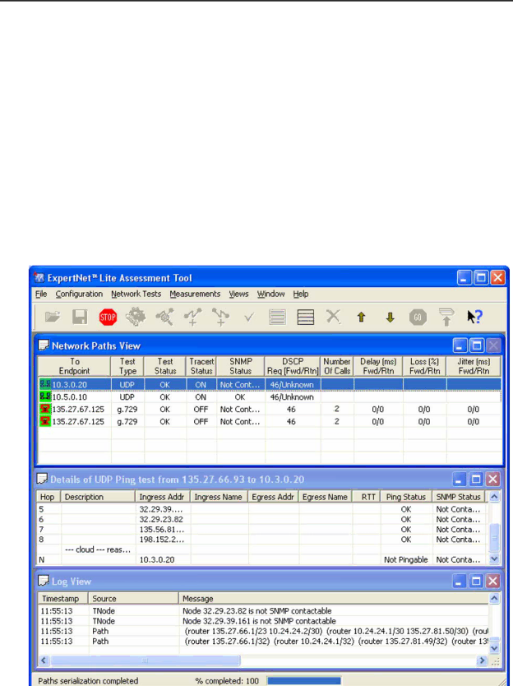The height and width of the screenshot is (686, 513).
Task: Click the first add path icon
Action: [192, 317]
